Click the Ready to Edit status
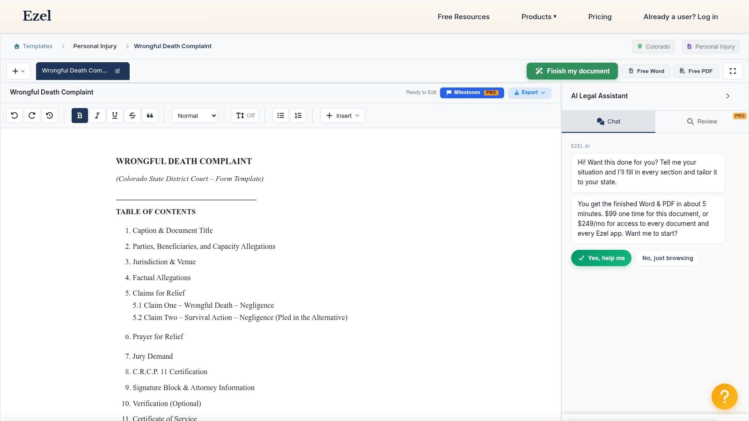 [421, 93]
